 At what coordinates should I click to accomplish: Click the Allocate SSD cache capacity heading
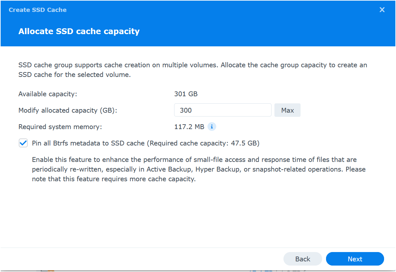(79, 32)
